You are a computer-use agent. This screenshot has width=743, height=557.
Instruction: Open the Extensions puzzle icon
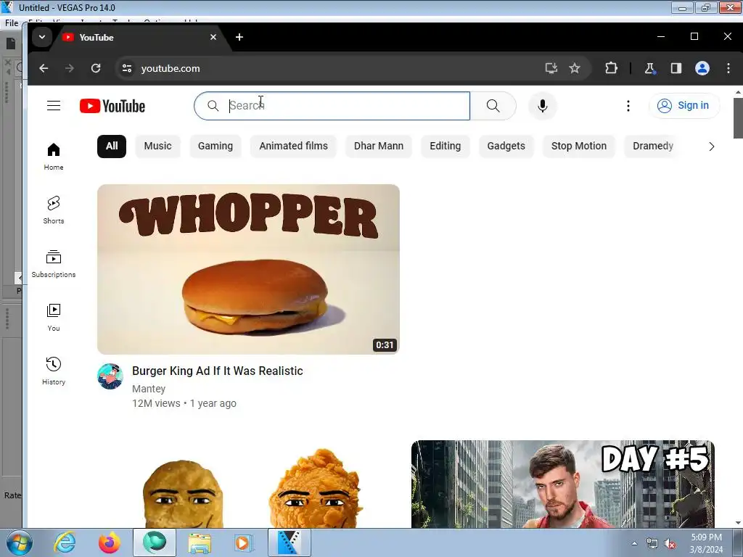pyautogui.click(x=611, y=68)
